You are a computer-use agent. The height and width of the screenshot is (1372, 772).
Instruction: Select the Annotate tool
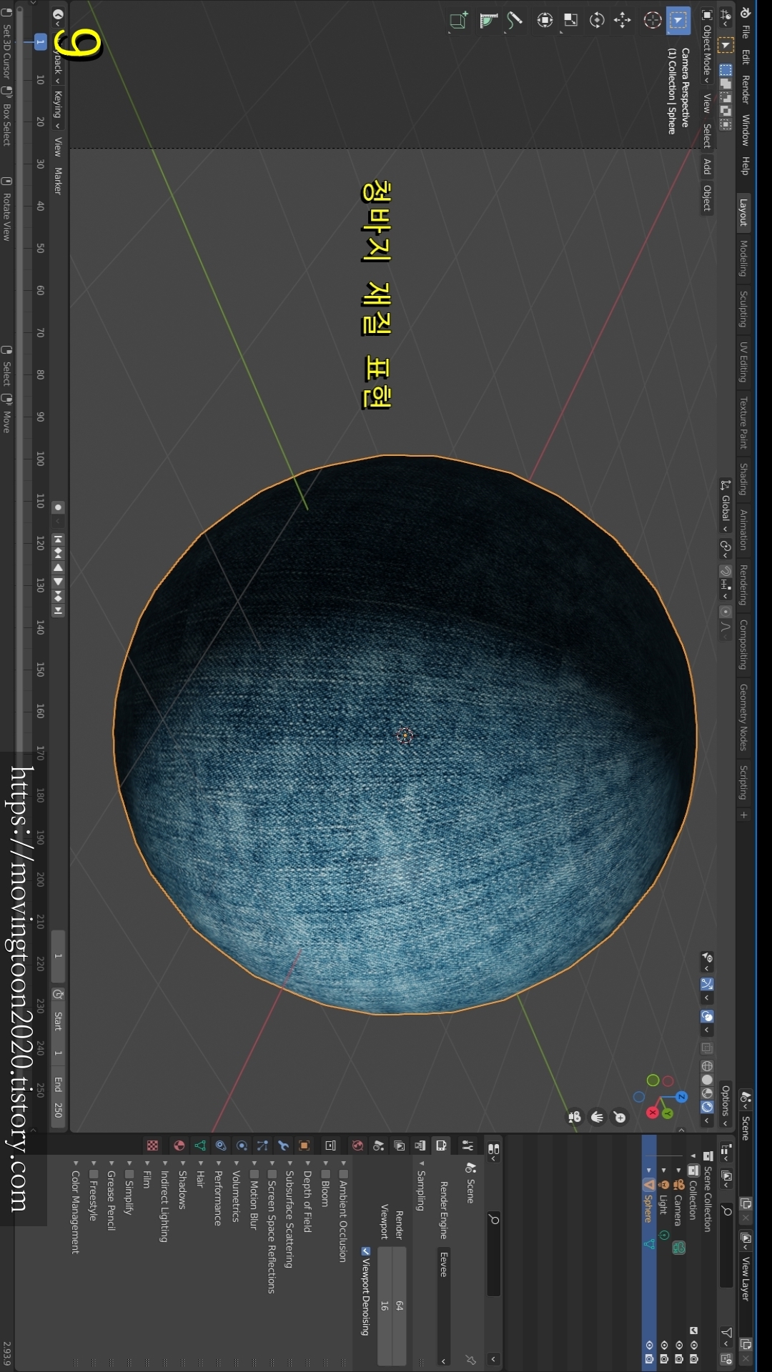click(515, 21)
